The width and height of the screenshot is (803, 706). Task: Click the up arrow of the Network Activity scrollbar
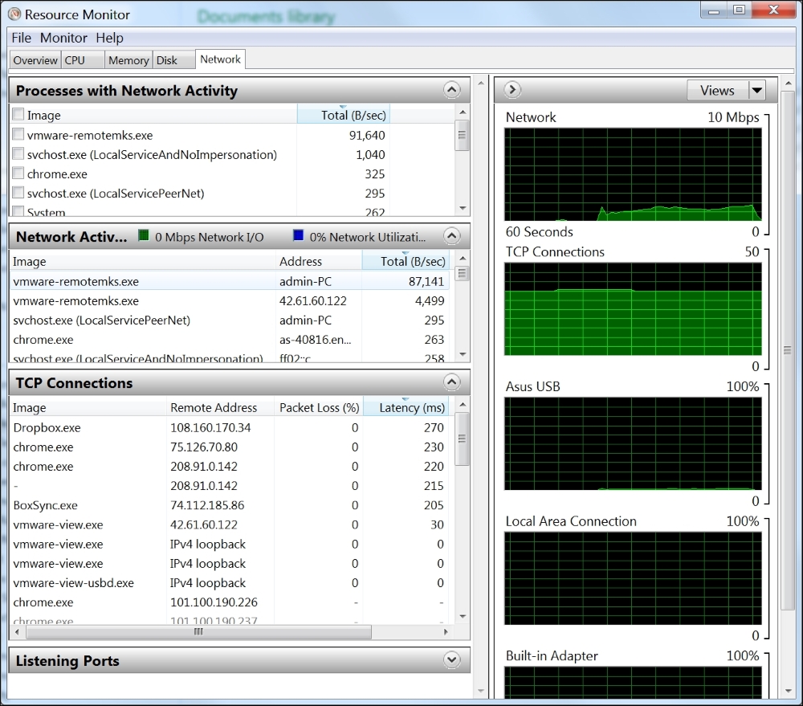(x=463, y=258)
